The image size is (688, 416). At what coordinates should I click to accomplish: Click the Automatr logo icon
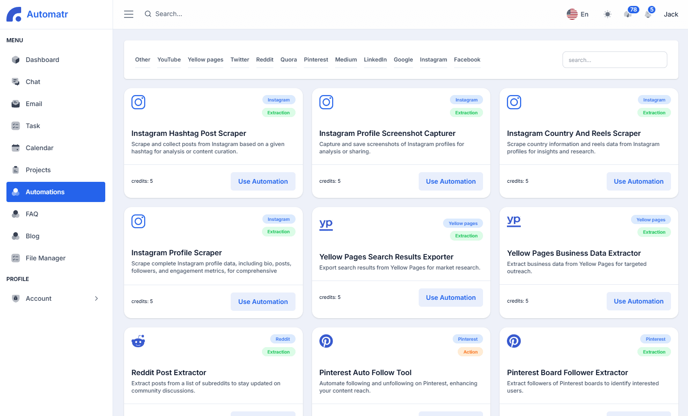14,14
